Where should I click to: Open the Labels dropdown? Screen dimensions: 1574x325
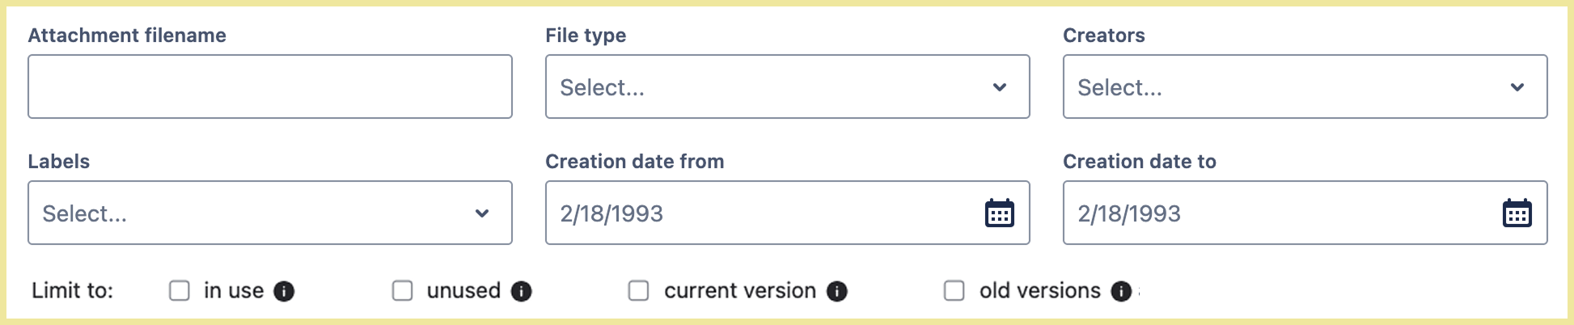point(251,213)
